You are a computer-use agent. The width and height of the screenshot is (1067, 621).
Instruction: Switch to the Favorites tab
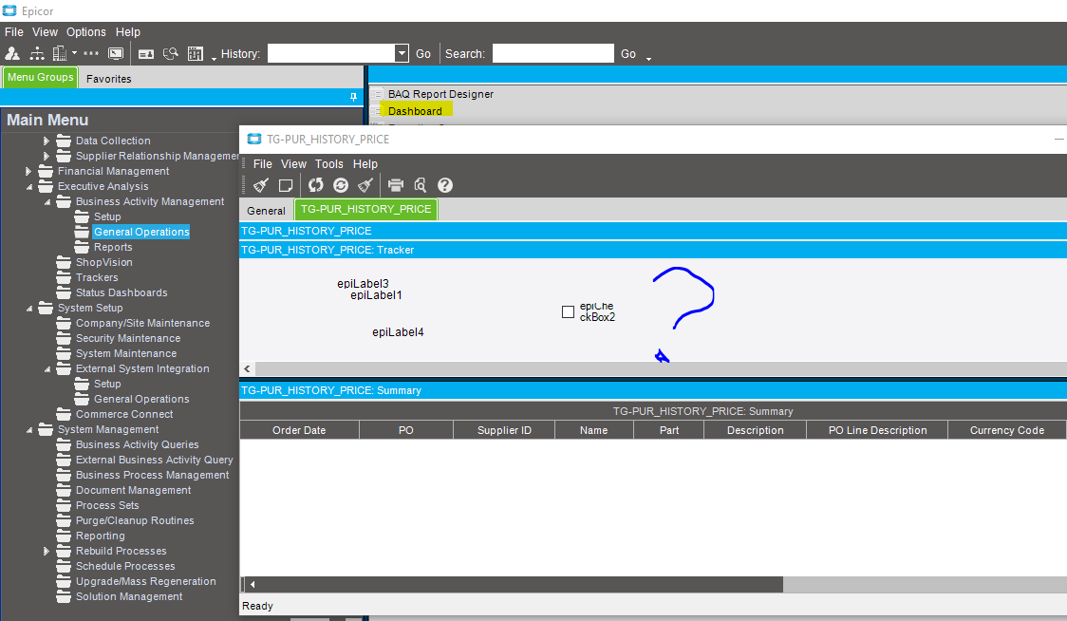point(109,78)
